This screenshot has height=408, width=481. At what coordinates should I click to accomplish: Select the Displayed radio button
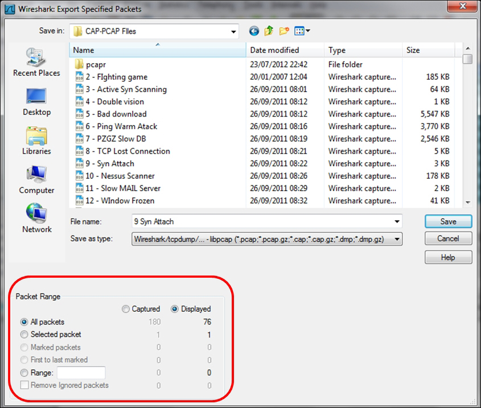tap(175, 309)
